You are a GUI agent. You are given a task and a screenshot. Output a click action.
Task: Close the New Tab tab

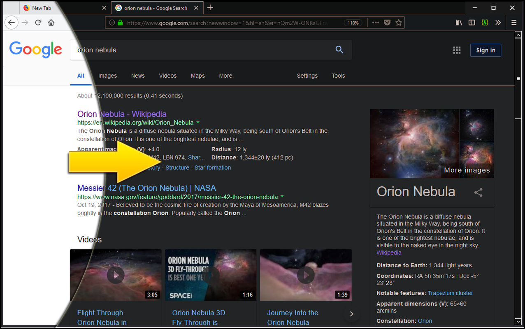(104, 8)
